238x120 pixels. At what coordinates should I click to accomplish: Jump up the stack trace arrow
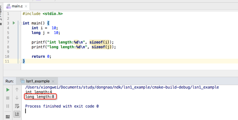17,90
